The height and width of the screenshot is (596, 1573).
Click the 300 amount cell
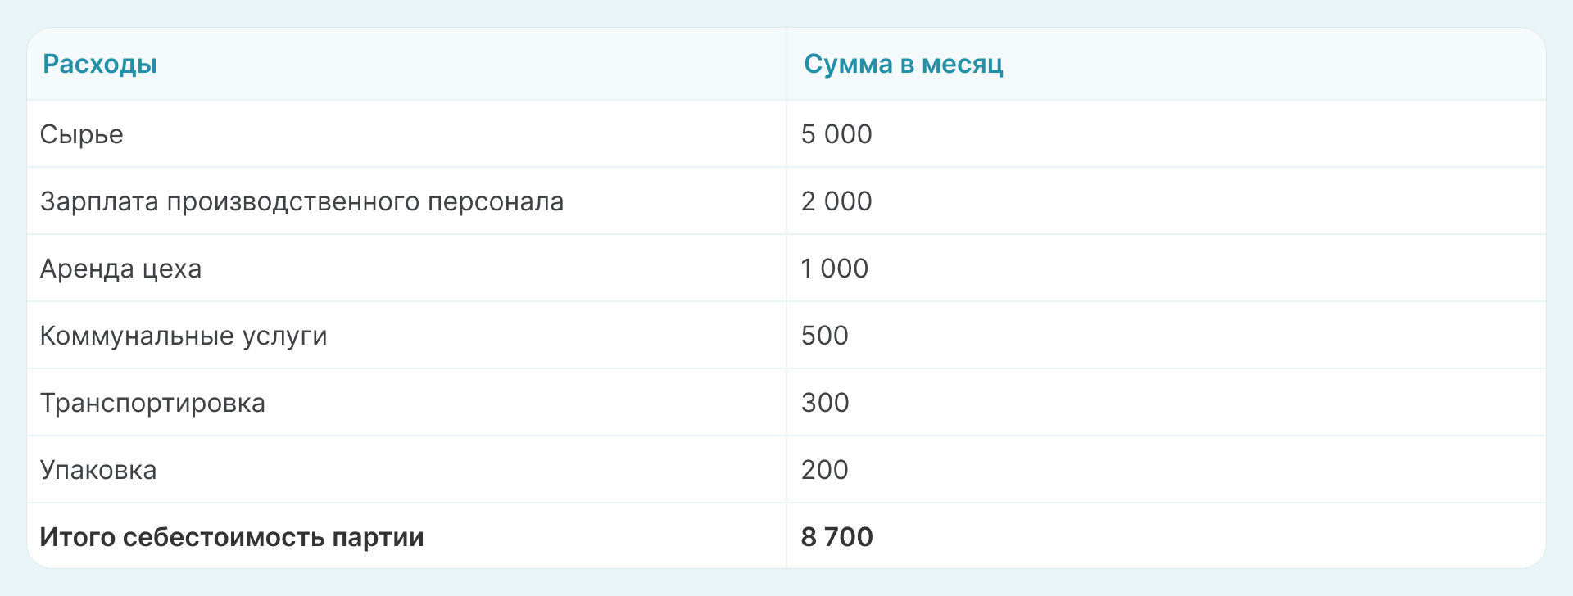(x=825, y=403)
